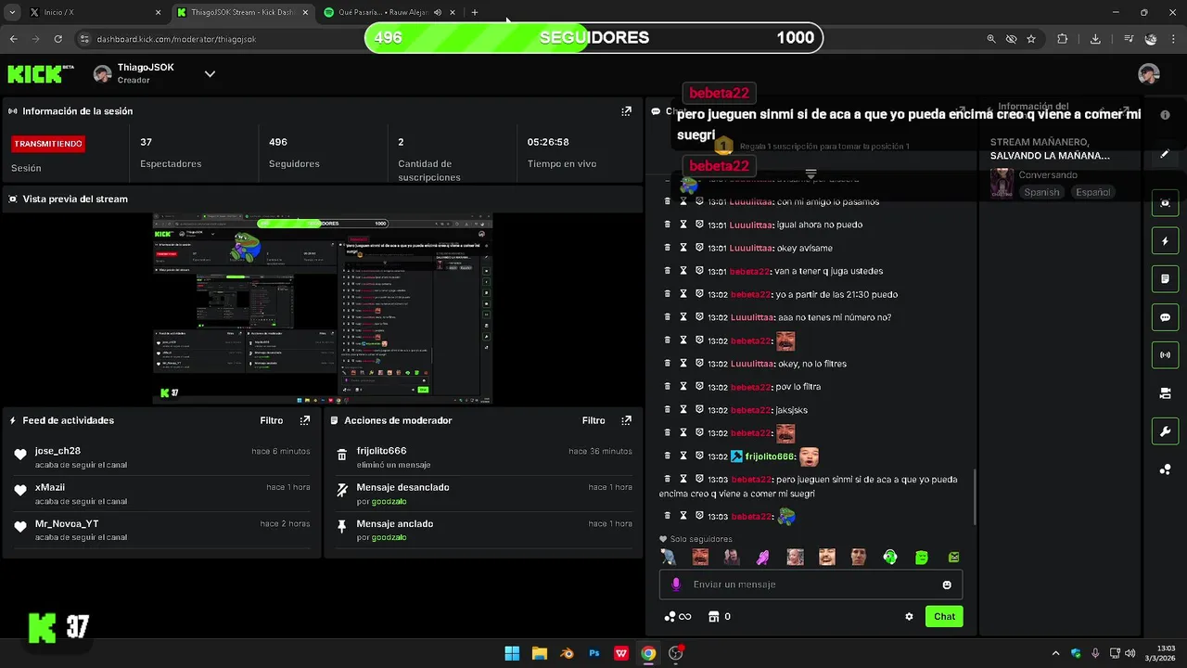
Task: Pop out the activity feed panel
Action: click(304, 420)
